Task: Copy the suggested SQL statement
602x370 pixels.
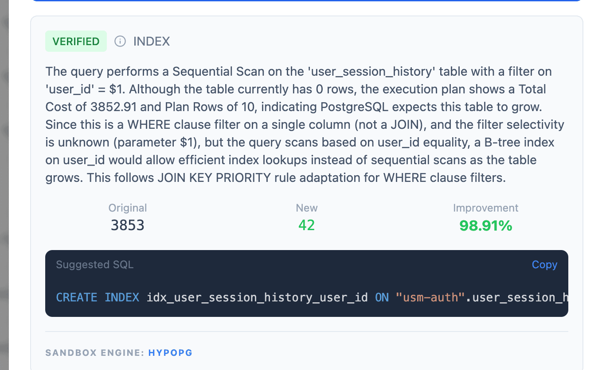Action: pyautogui.click(x=544, y=265)
